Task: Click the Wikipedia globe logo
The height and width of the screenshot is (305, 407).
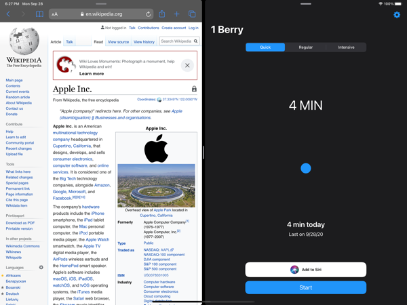Action: tap(24, 41)
